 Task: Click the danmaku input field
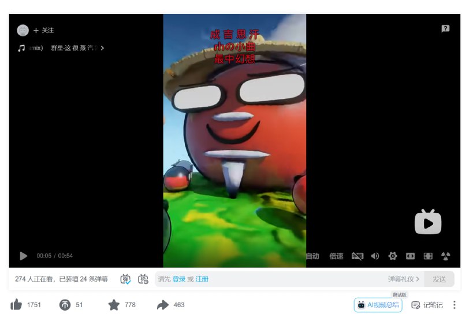289,279
